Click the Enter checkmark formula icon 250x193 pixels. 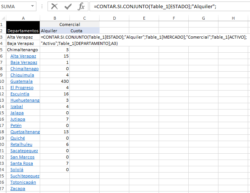click(68, 6)
